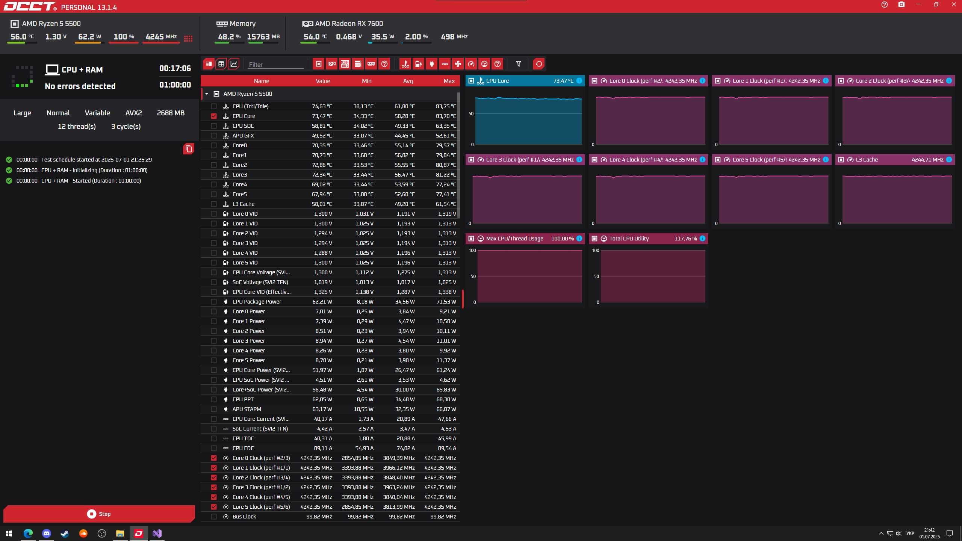Toggle the unknown devices filter icon after the memory icon
Image resolution: width=962 pixels, height=541 pixels.
tap(384, 64)
